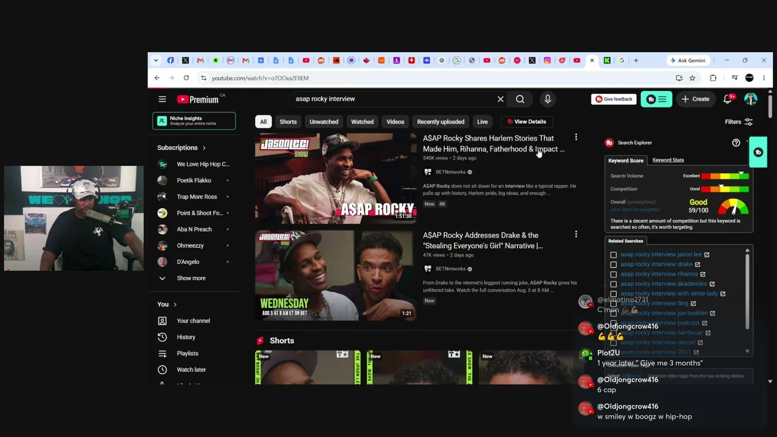Switch to the Keyword Score tab

click(x=626, y=161)
